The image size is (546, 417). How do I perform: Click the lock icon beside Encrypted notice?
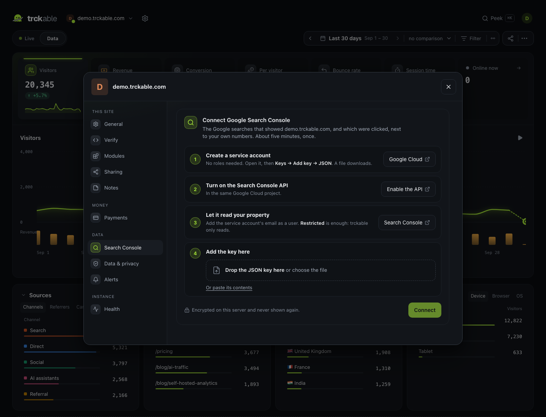187,310
